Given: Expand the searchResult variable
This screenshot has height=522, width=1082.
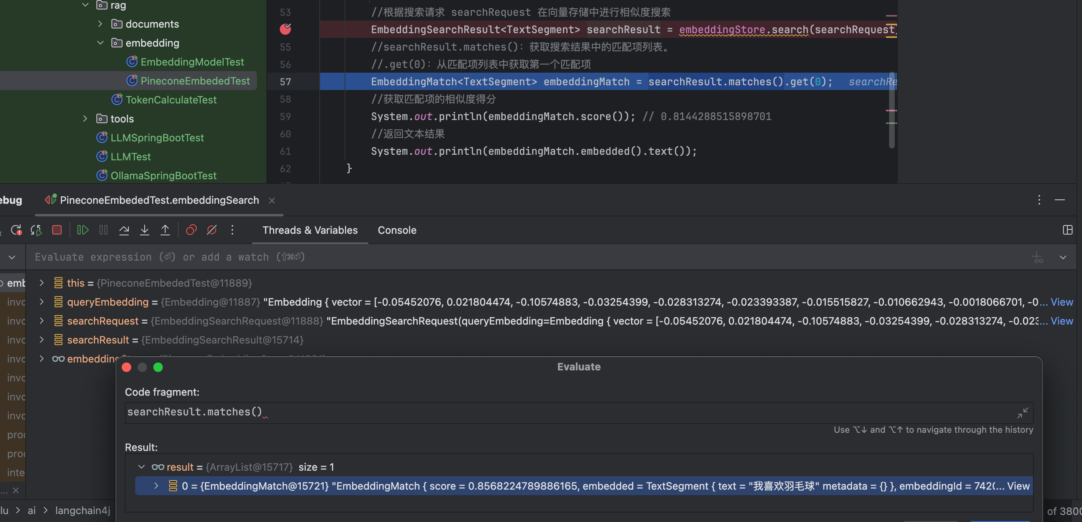Looking at the screenshot, I should (x=41, y=340).
